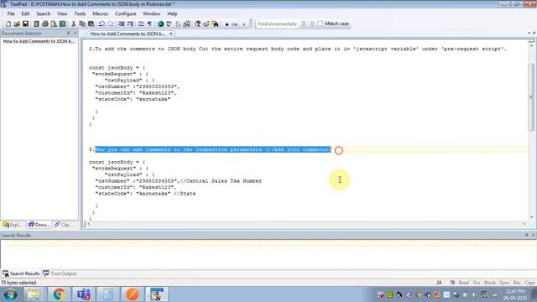Click the green Page Setup toolbar icon

click(63, 24)
